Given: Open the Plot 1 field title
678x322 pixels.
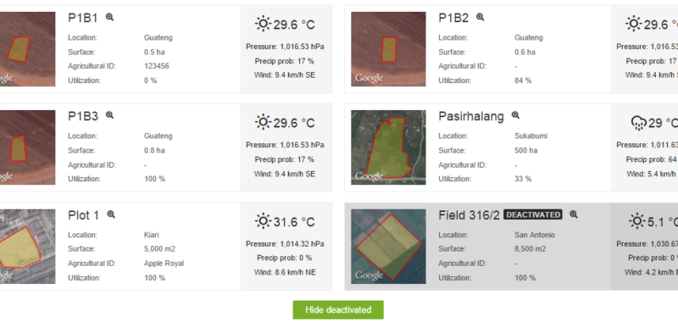Looking at the screenshot, I should click(83, 215).
